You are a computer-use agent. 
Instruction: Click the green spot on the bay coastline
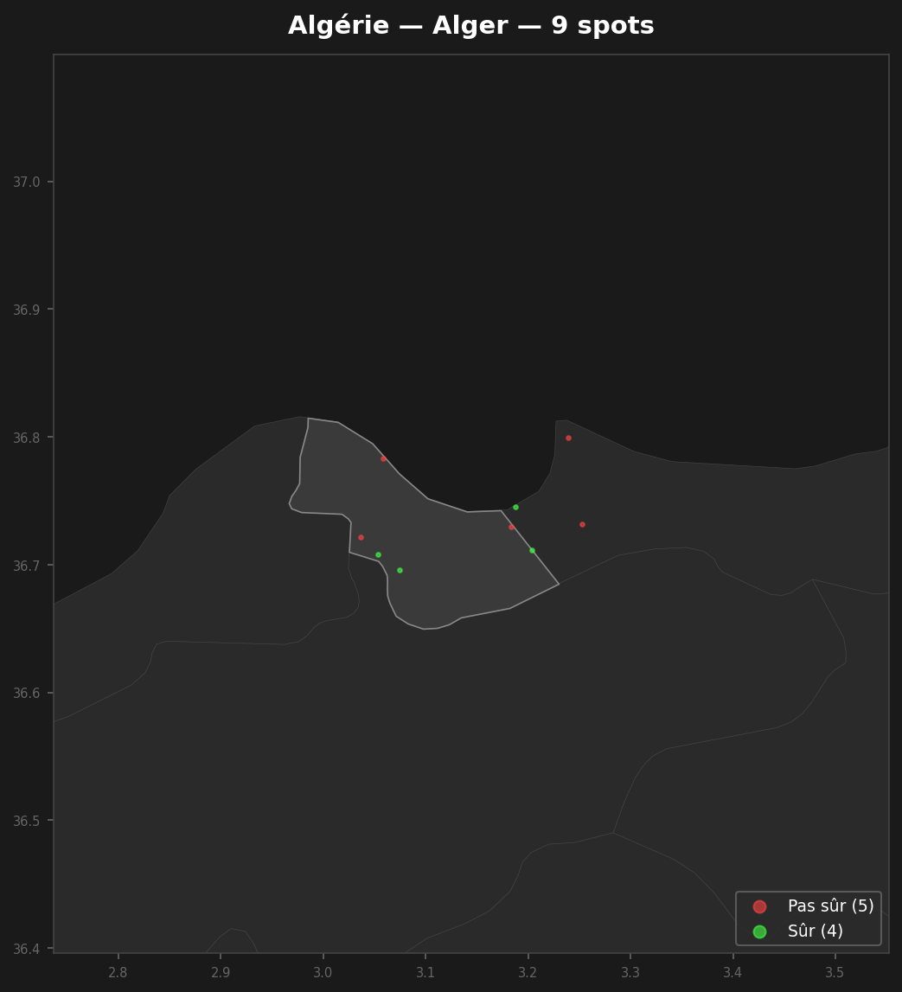click(x=516, y=508)
